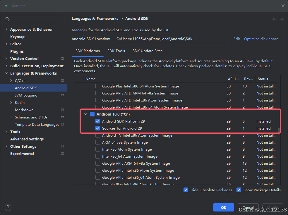Go back with the left arrow icon

[x=274, y=19]
